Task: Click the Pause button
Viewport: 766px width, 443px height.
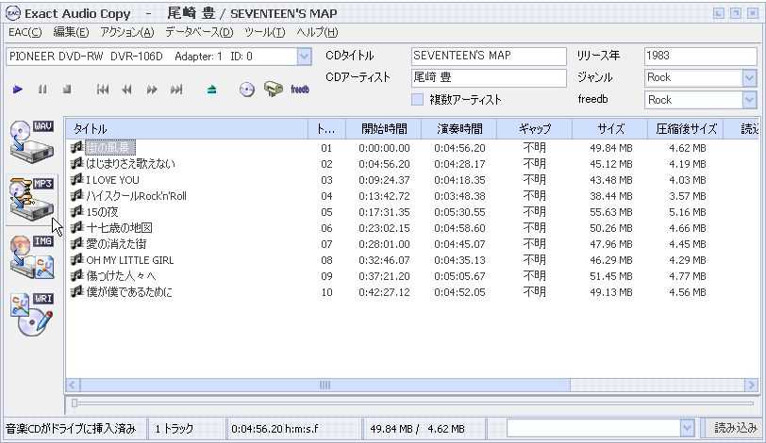Action: [42, 90]
